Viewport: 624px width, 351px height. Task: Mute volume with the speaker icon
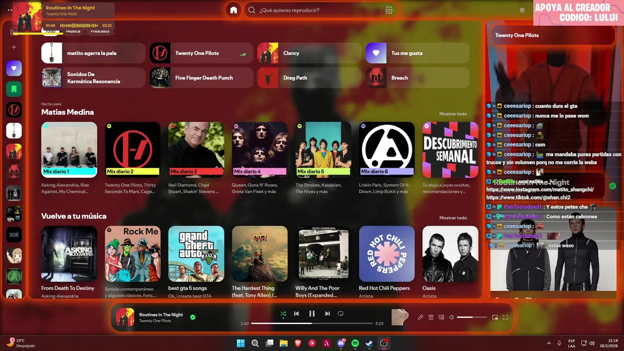coord(451,317)
